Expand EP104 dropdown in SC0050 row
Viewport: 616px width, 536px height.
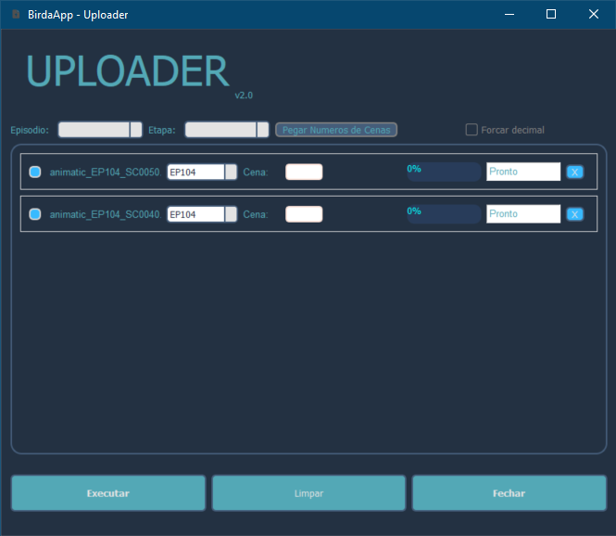231,172
